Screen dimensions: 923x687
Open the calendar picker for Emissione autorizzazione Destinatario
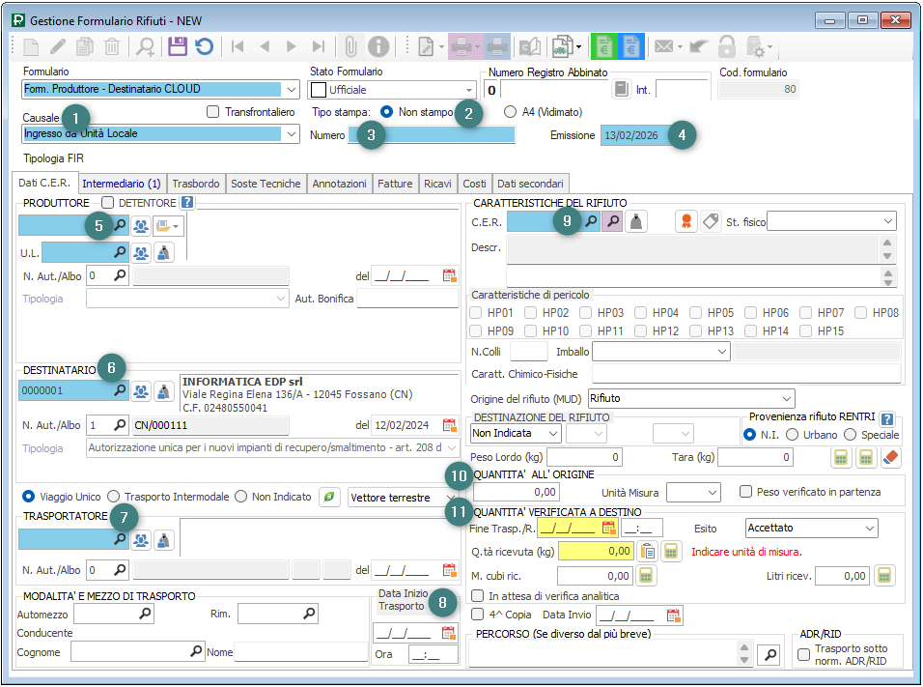[449, 424]
